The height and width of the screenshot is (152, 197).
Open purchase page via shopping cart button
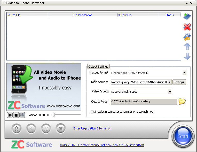tap(61, 128)
